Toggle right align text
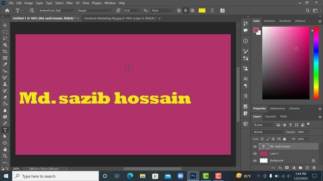 point(192,11)
